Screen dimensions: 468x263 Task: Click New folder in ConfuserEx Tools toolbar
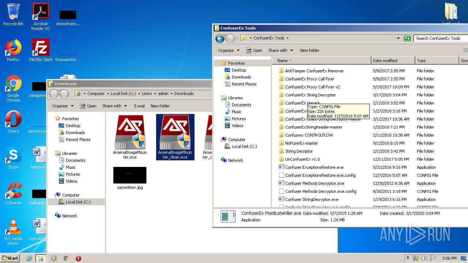click(310, 50)
